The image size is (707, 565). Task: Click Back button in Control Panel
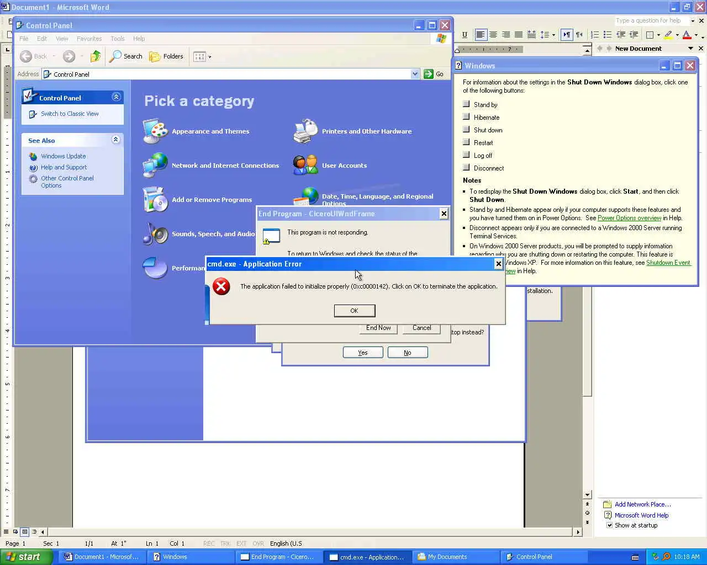point(34,56)
